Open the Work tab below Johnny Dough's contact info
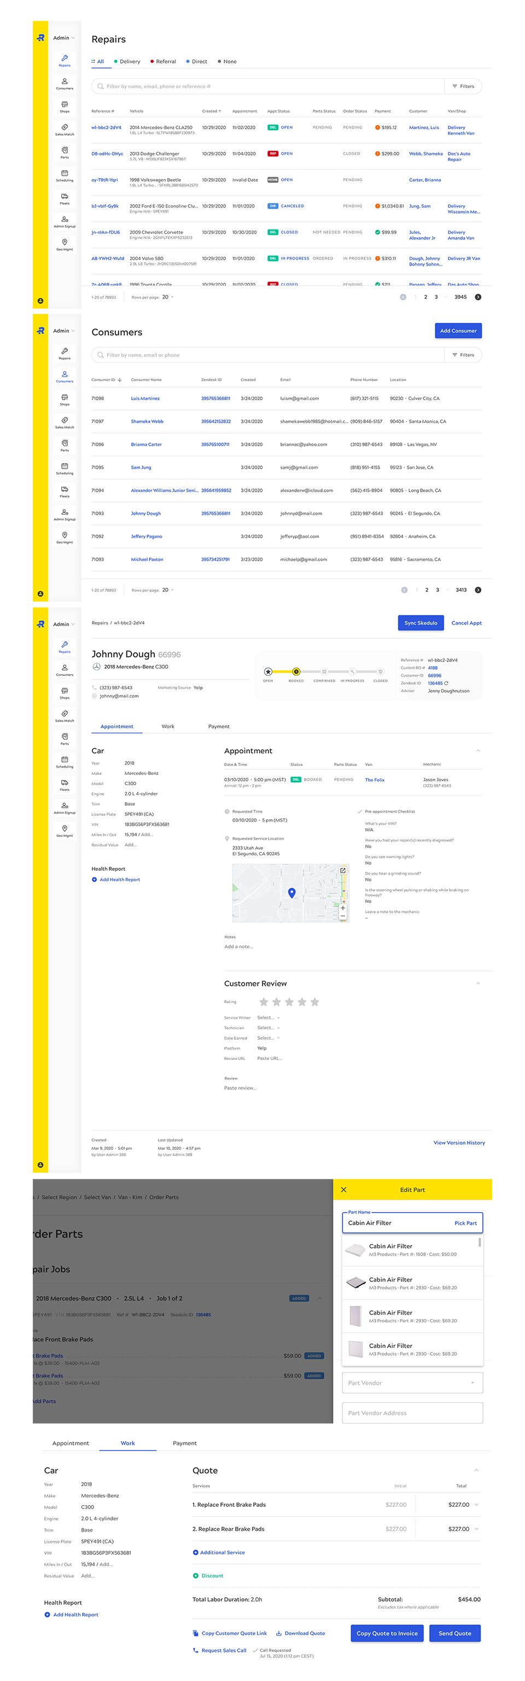This screenshot has width=525, height=1681. pyautogui.click(x=167, y=726)
